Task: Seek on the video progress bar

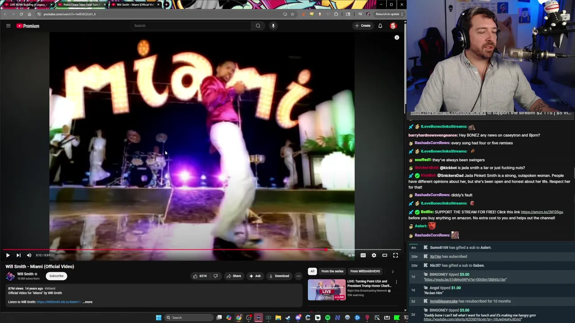Action: click(201, 249)
